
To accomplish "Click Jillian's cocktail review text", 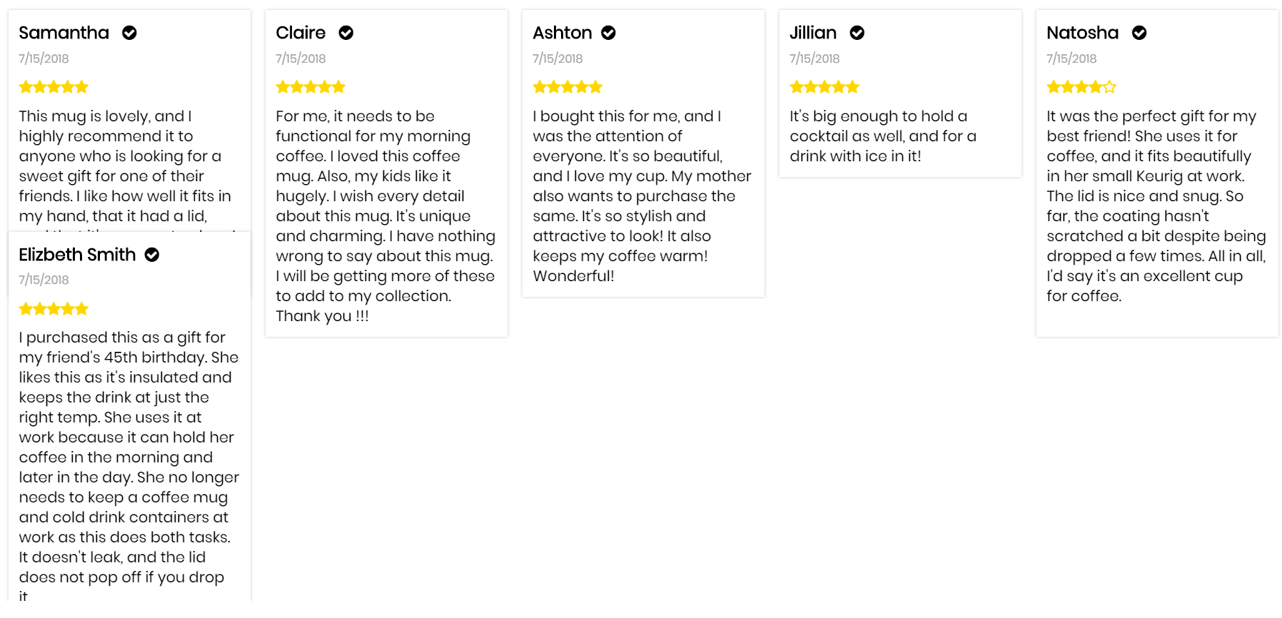I will (883, 136).
